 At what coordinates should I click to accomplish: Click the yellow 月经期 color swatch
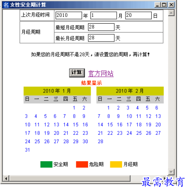coord(116,164)
